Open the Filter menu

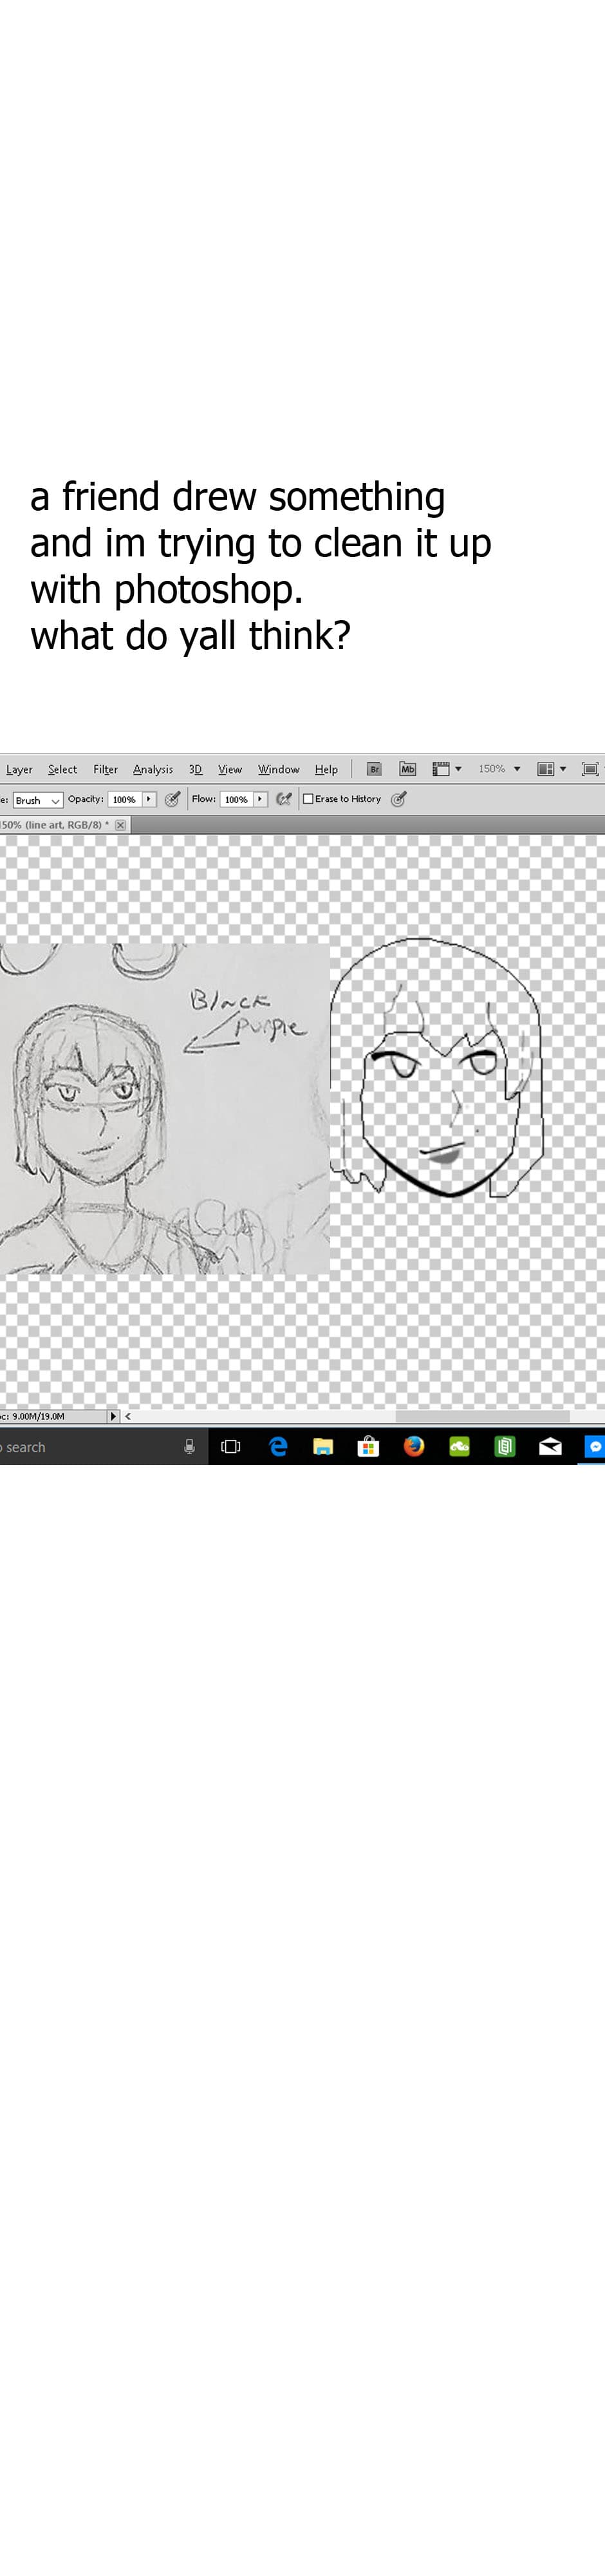[105, 769]
